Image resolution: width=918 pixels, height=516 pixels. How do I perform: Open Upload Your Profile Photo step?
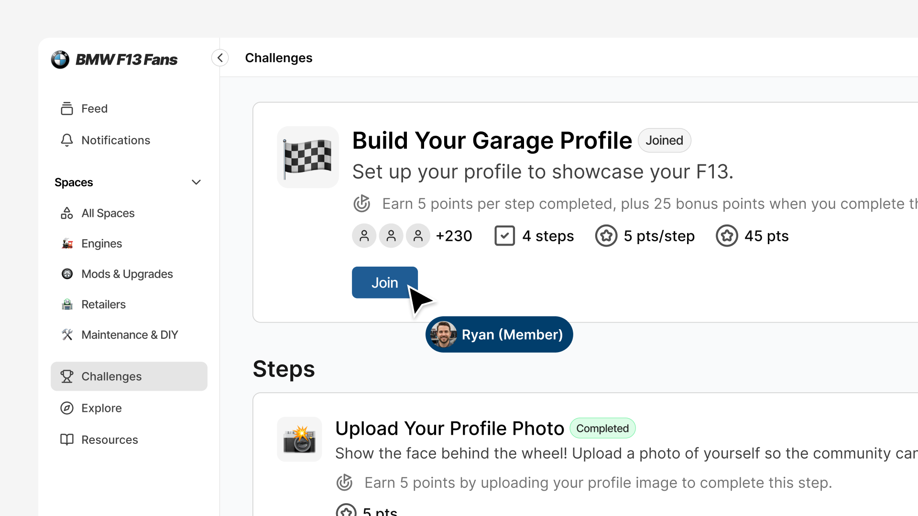tap(449, 429)
